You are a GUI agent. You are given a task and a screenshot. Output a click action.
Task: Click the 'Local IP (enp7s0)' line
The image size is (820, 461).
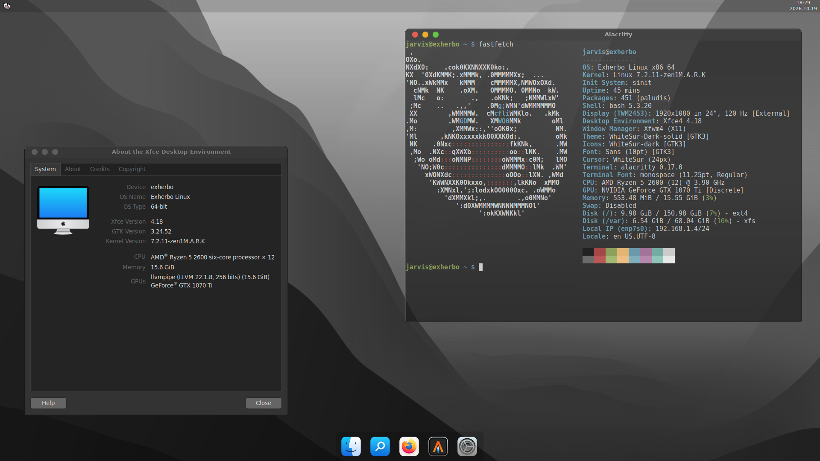[646, 229]
